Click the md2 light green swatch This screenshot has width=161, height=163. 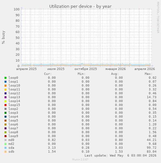[6, 144]
